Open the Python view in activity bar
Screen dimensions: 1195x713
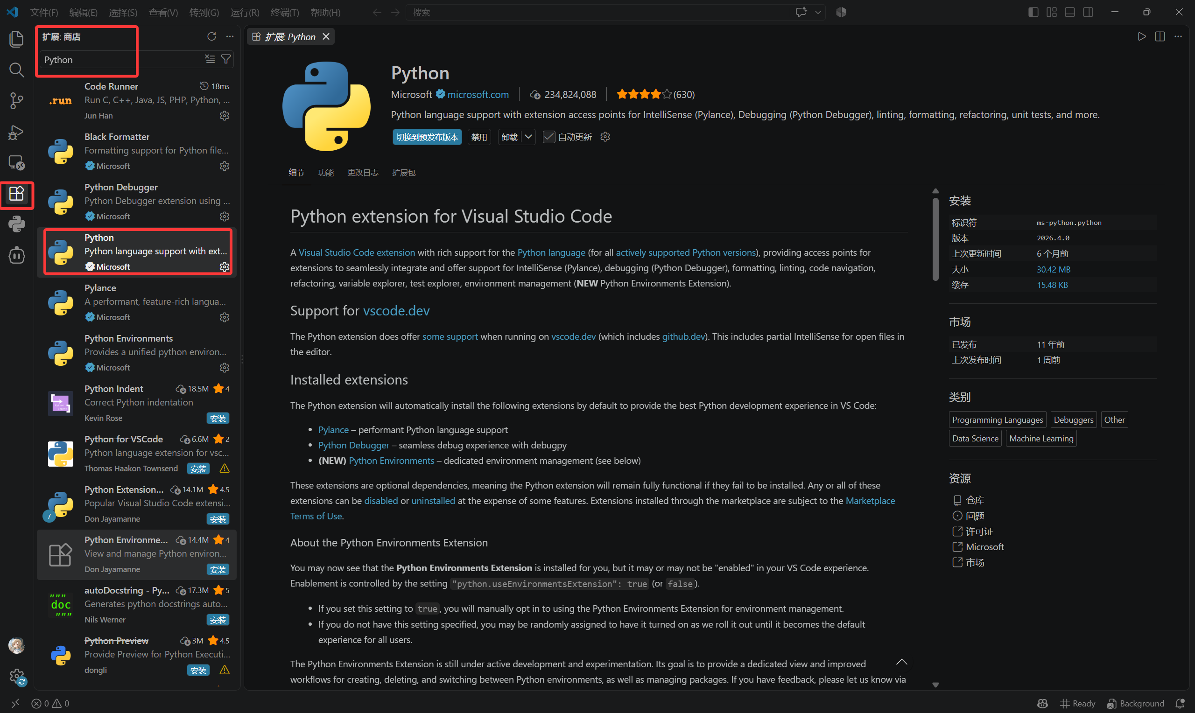pyautogui.click(x=16, y=224)
